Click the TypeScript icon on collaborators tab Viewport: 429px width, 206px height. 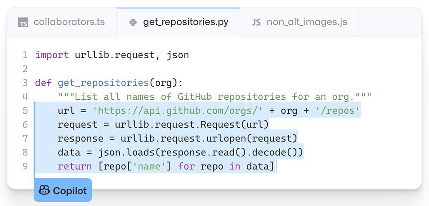[x=23, y=23]
